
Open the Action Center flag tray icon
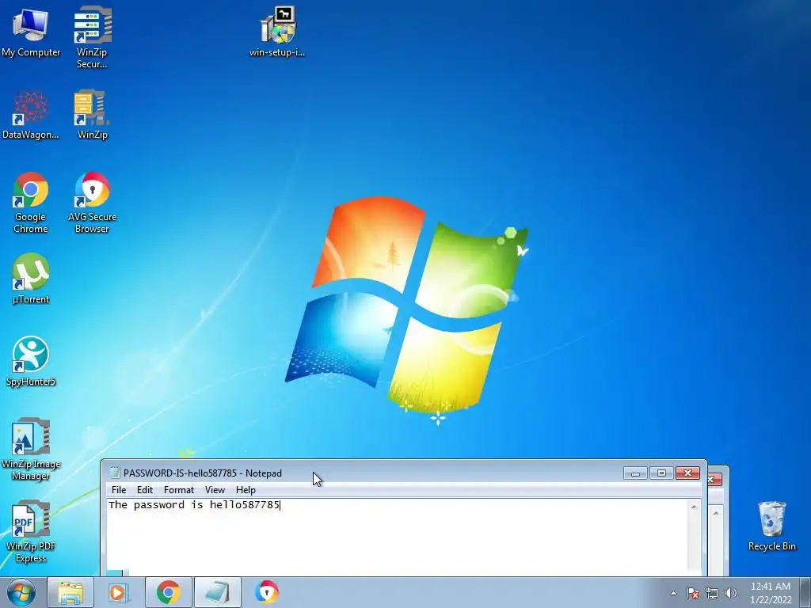tap(693, 593)
